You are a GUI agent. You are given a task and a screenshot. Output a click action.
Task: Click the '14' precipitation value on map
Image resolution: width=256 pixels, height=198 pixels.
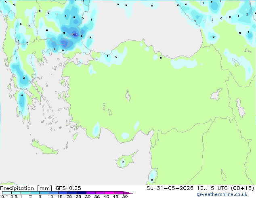(73, 34)
